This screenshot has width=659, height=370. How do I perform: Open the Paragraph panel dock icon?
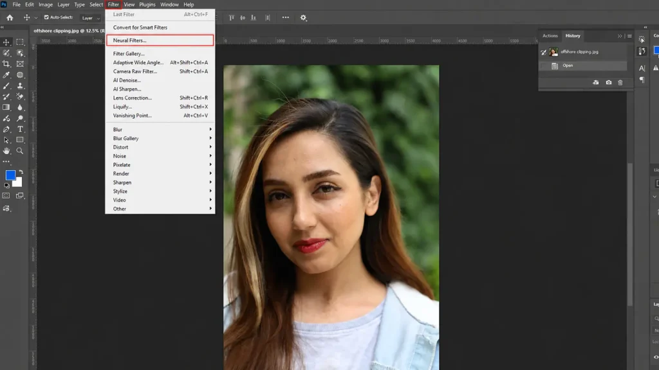[642, 80]
